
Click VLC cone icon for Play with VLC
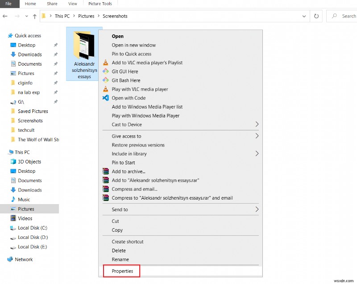tap(106, 89)
